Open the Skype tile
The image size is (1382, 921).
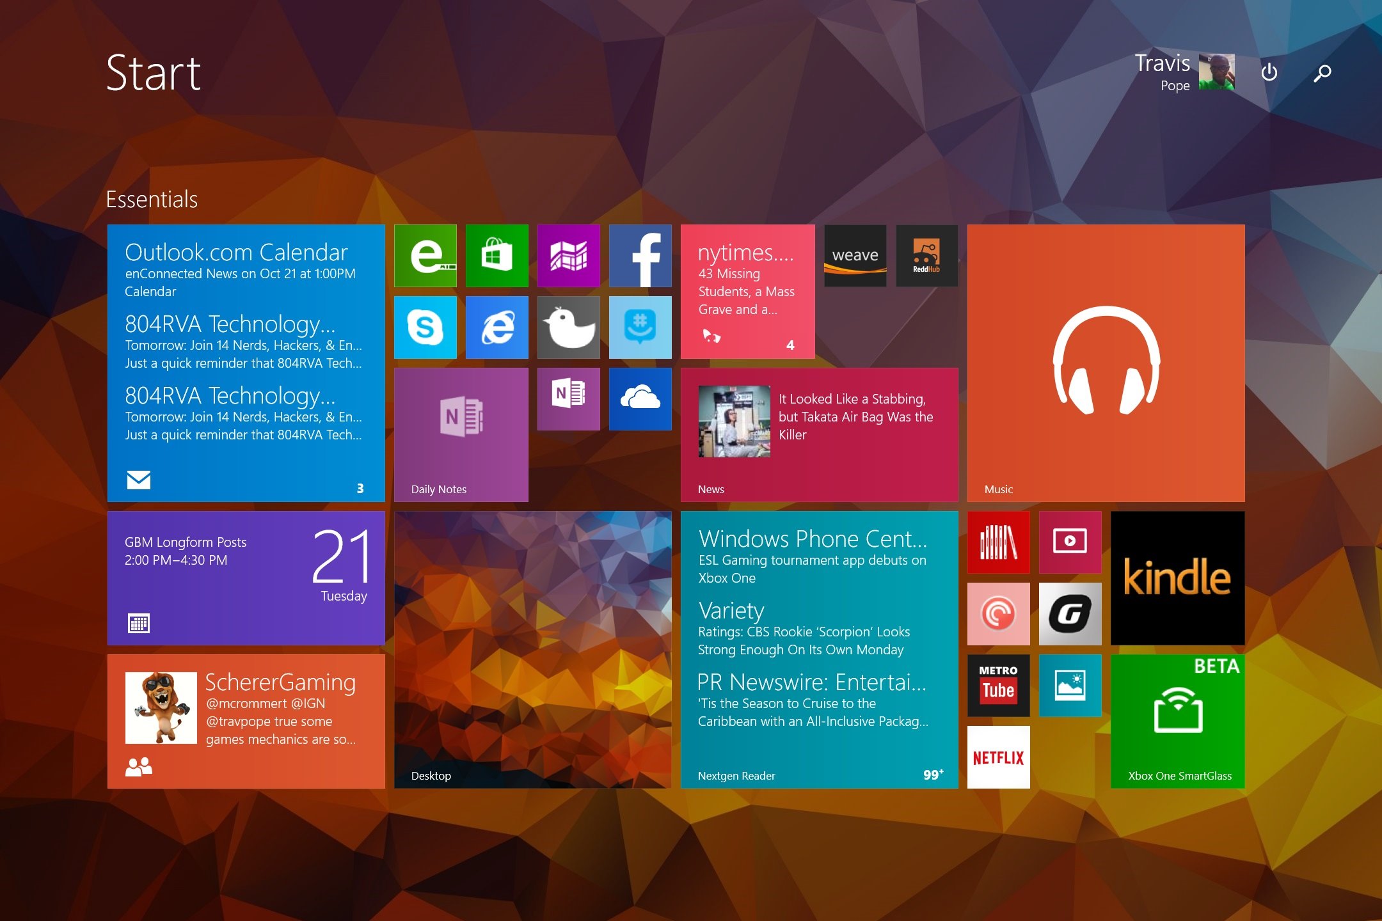point(425,327)
